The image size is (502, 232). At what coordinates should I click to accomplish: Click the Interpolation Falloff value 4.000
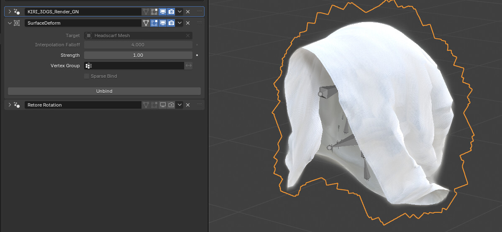click(x=138, y=45)
